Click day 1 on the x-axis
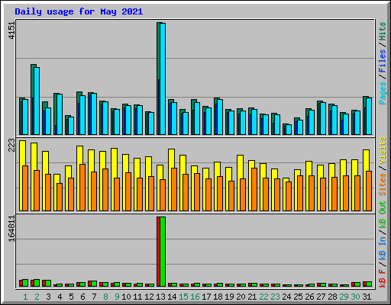The image size is (391, 305). point(25,297)
